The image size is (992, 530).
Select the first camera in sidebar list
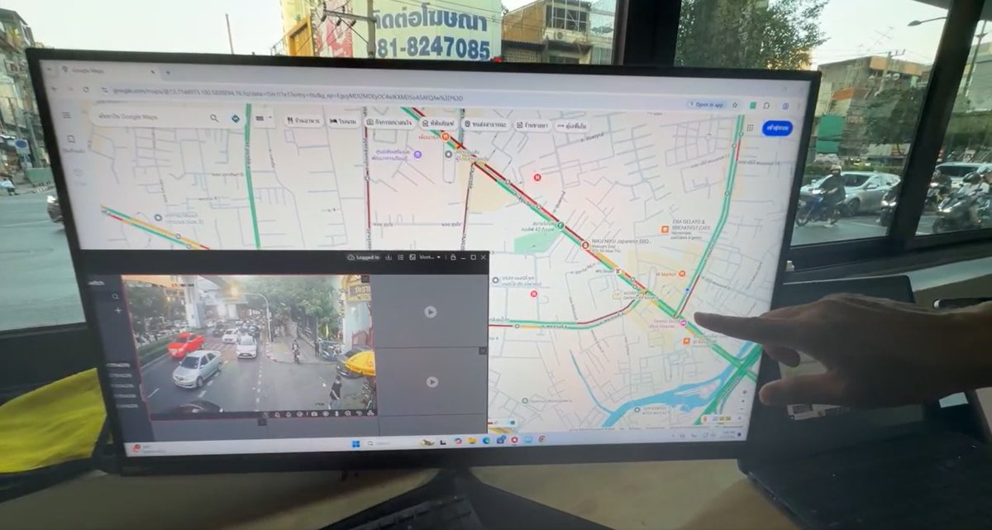pos(119,365)
